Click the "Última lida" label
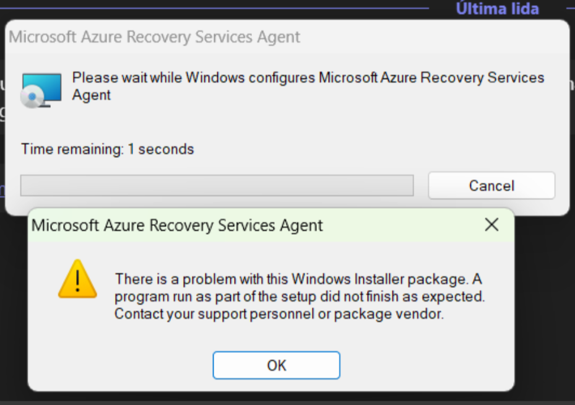 pos(498,9)
